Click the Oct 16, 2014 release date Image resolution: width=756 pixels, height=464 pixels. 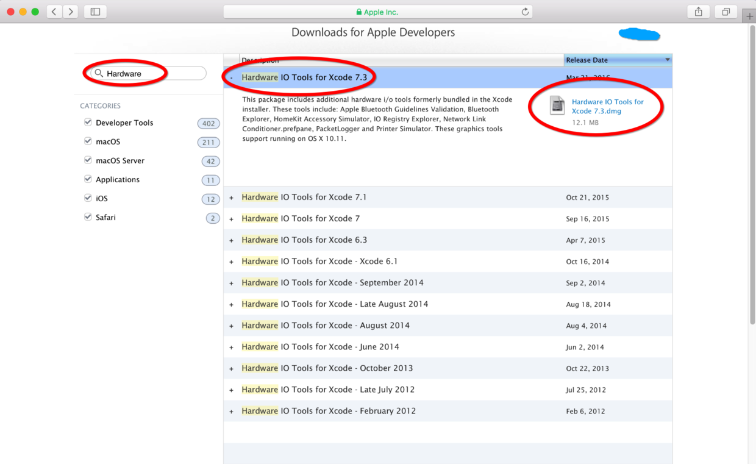tap(588, 262)
